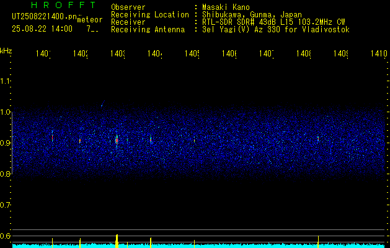
Task: Click the small echo at the 1405 tick
Action: (x=194, y=140)
